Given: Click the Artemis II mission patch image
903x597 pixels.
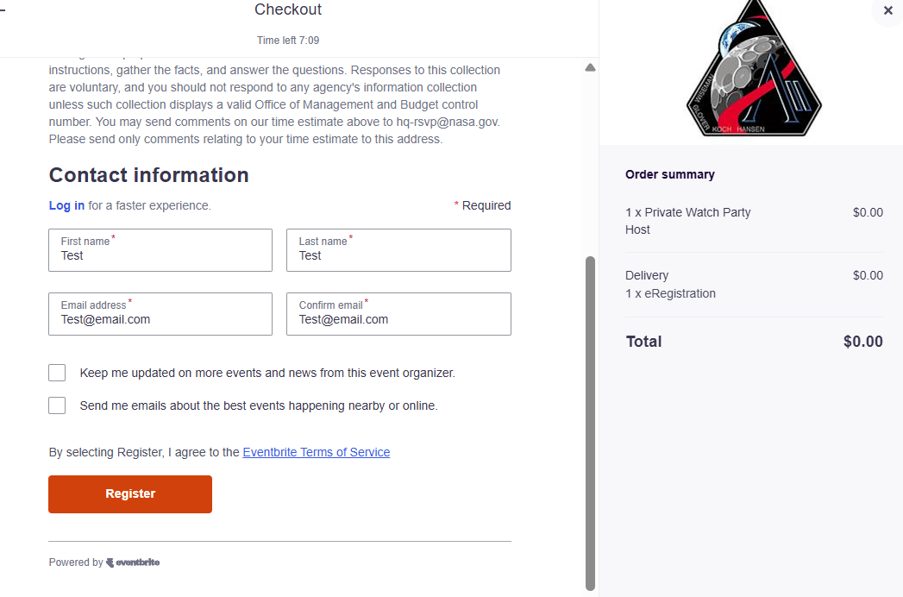Looking at the screenshot, I should 752,71.
